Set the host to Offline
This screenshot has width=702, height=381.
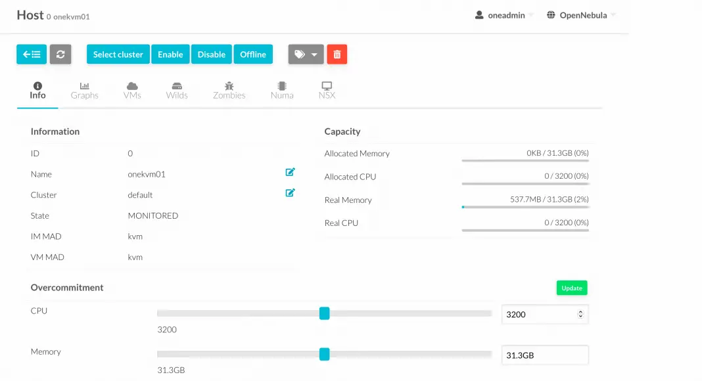[253, 55]
